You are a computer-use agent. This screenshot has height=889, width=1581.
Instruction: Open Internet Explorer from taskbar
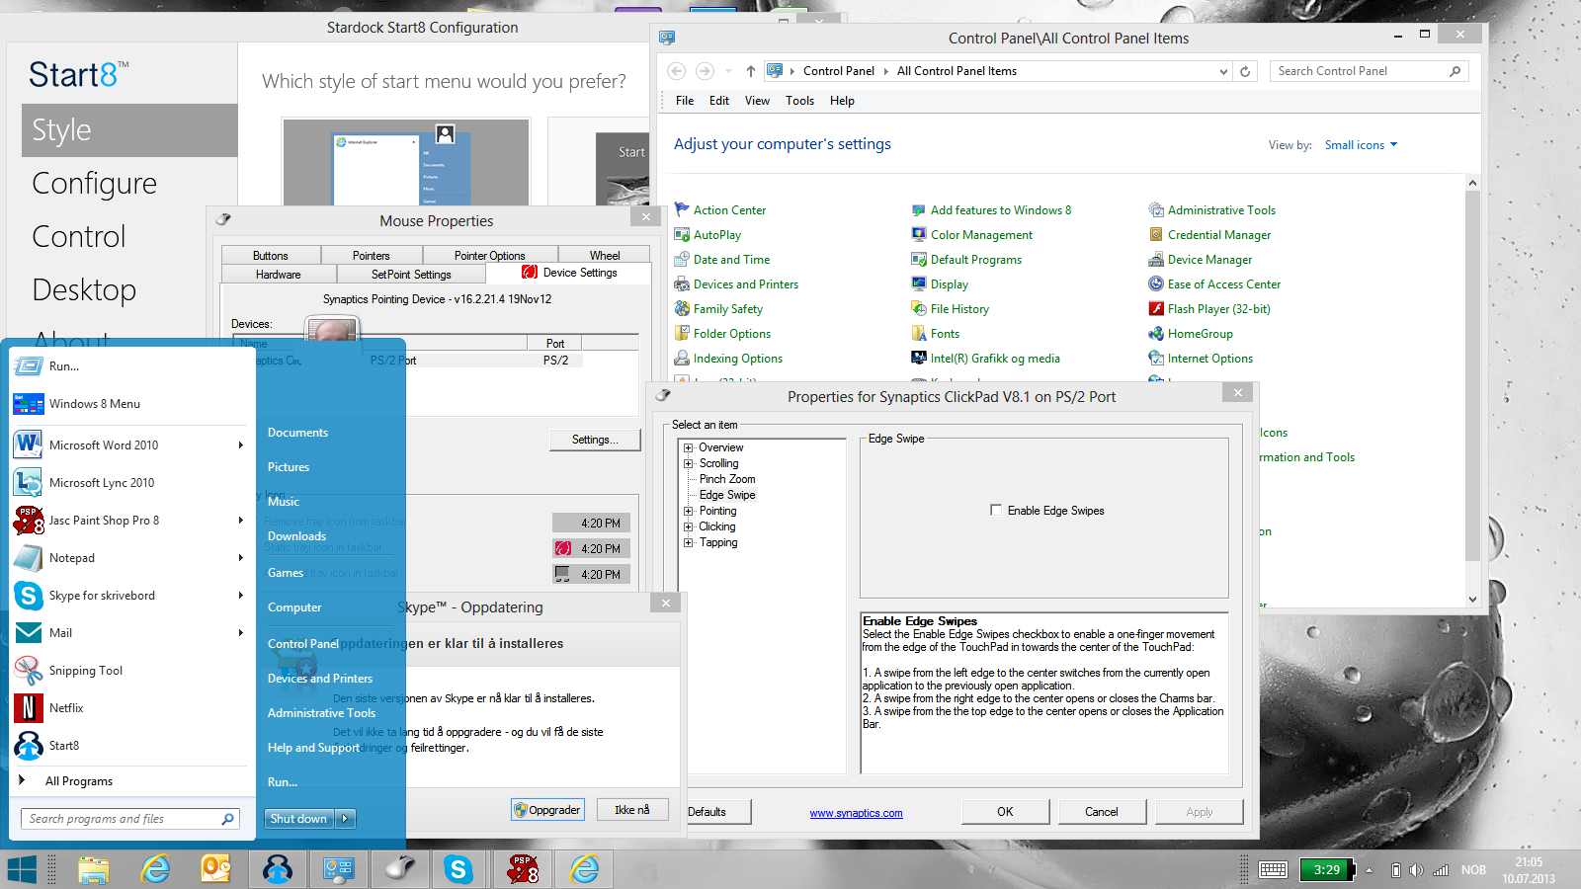click(155, 869)
